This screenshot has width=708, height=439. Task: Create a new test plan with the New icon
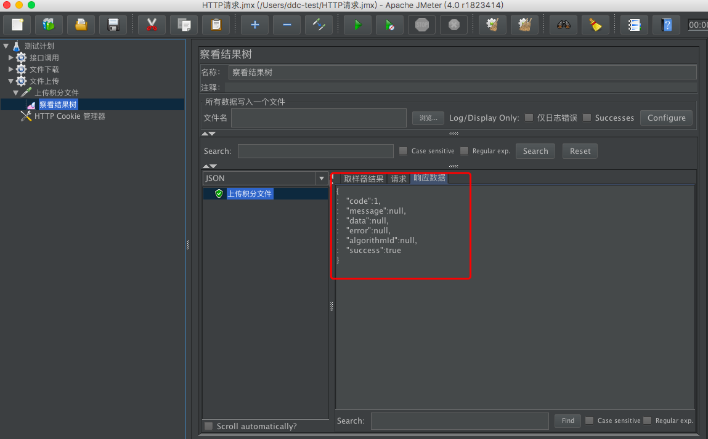17,25
